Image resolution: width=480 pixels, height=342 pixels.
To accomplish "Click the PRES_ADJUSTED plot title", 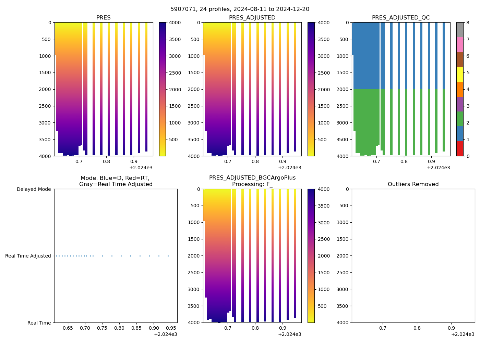I will 252,18.
